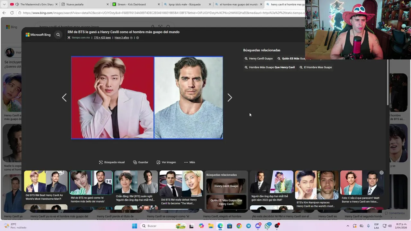
Task: Click the microphone tray icon
Action: pos(368,226)
